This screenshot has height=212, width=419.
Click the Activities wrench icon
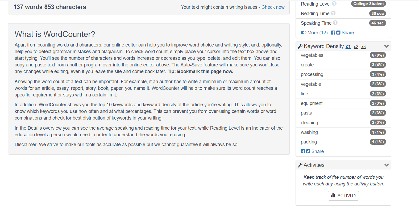(x=300, y=165)
